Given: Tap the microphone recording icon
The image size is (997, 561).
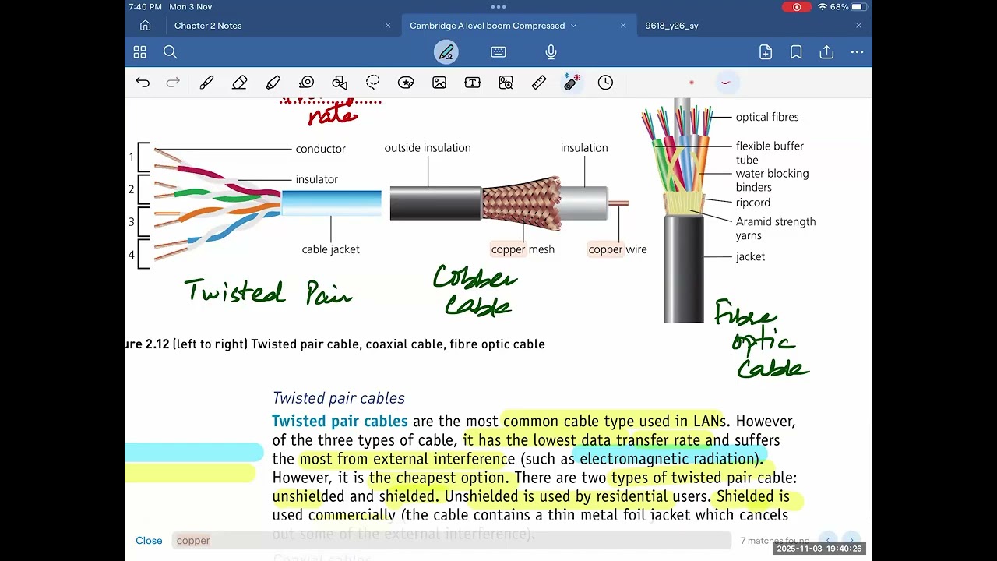Looking at the screenshot, I should (551, 52).
